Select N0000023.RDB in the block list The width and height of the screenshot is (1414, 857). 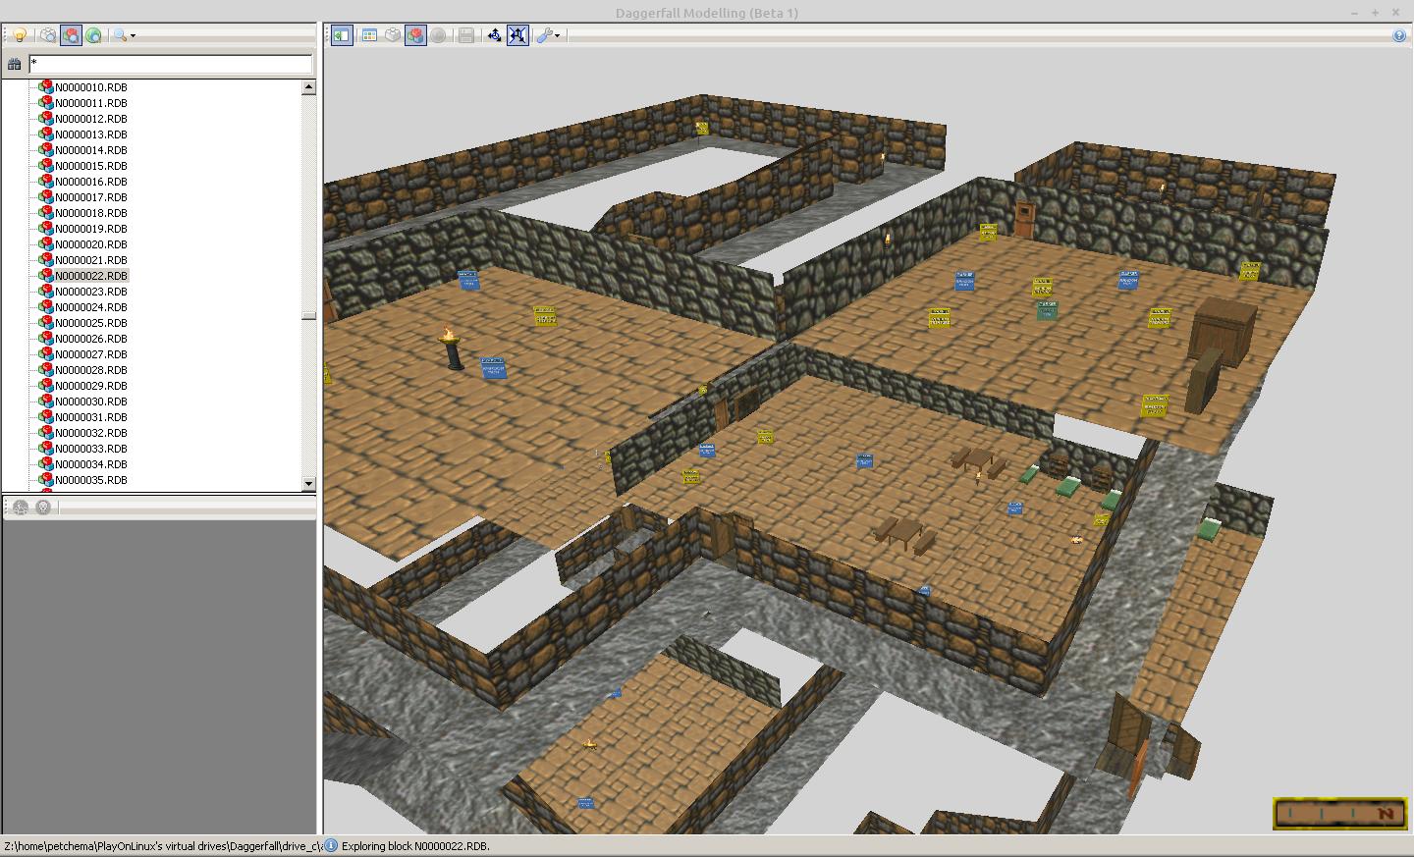click(x=90, y=292)
